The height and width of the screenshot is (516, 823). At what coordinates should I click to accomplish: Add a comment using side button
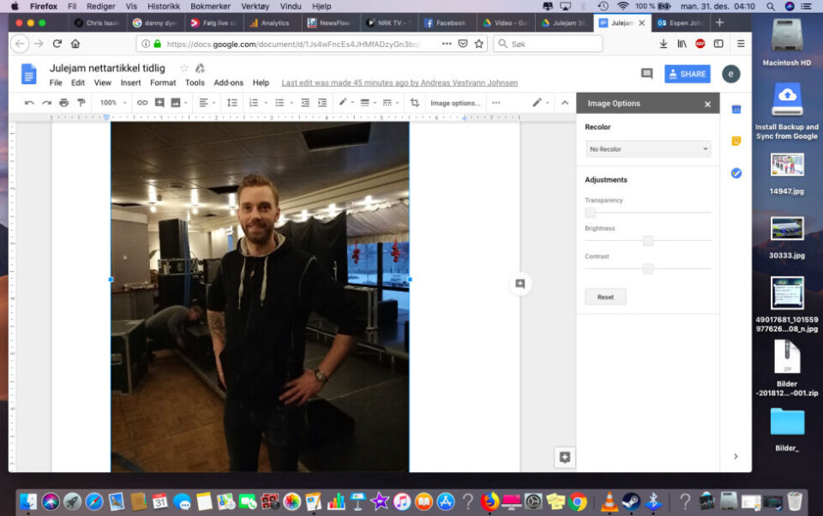(x=520, y=284)
